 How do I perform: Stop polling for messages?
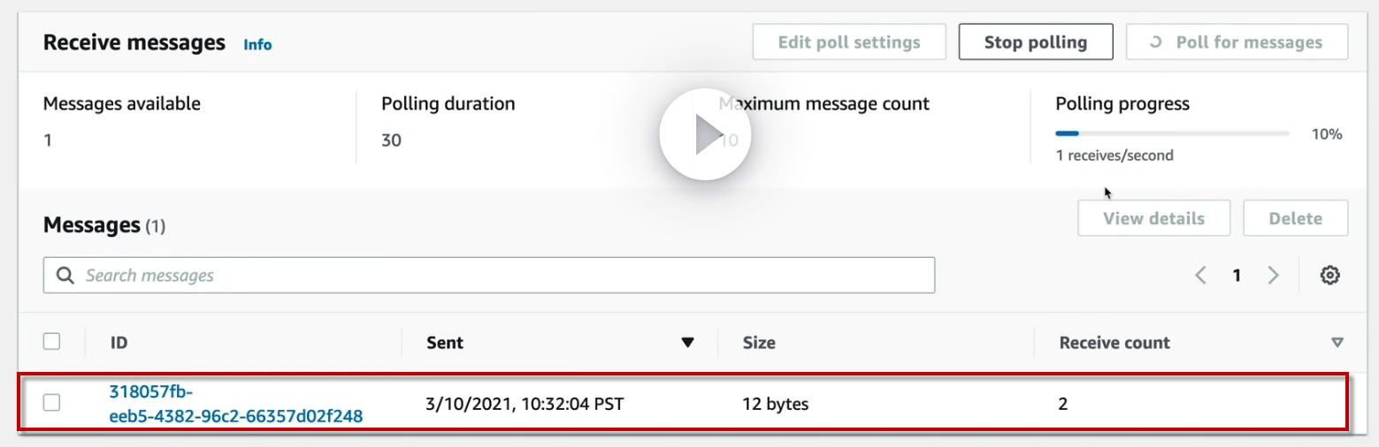[1035, 42]
